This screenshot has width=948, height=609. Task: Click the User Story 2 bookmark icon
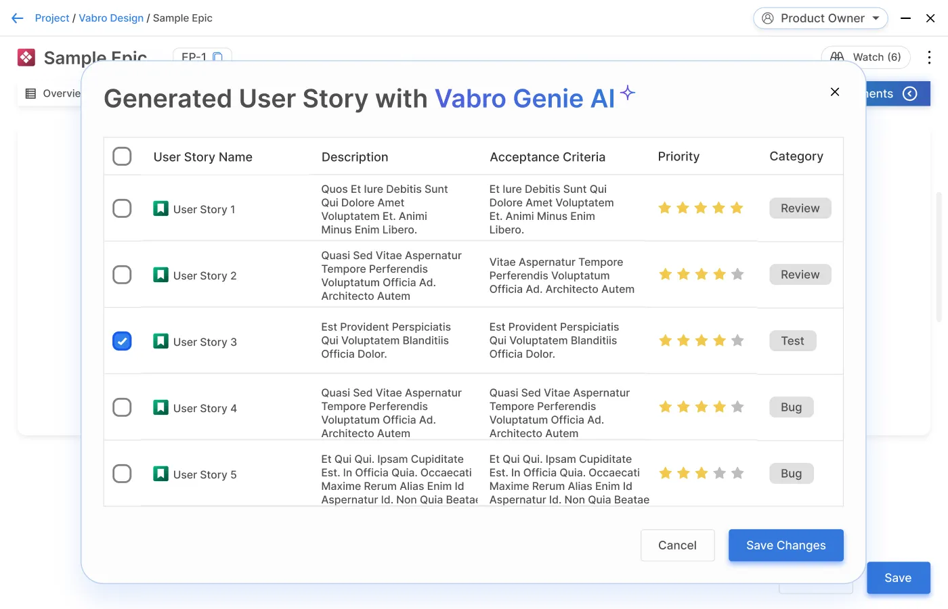tap(160, 275)
